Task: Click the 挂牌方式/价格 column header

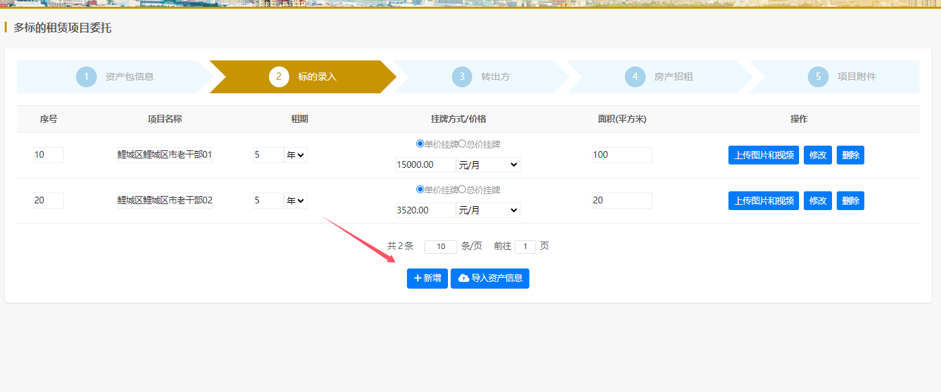Action: [458, 119]
